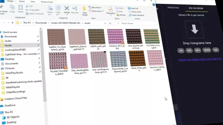Switch to the View ribbon tab
Screen dimensions: 223x125
pyautogui.click(x=33, y=2)
